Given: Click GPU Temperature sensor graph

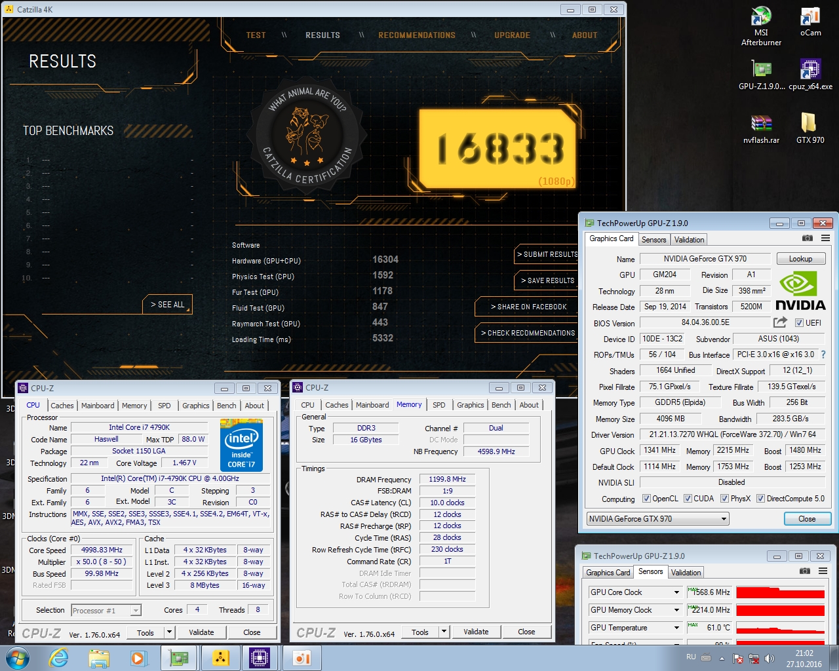Looking at the screenshot, I should [780, 627].
